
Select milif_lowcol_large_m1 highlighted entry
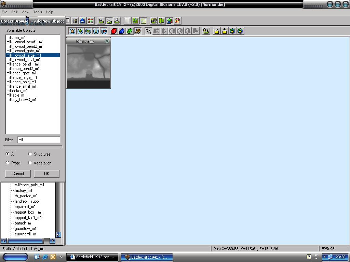(x=32, y=55)
